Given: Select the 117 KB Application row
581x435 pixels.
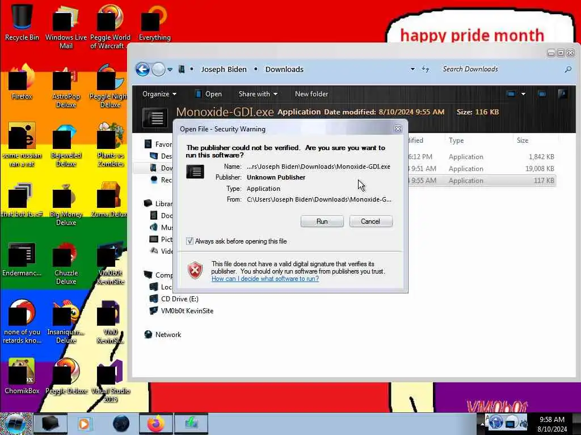Looking at the screenshot, I should pyautogui.click(x=482, y=181).
